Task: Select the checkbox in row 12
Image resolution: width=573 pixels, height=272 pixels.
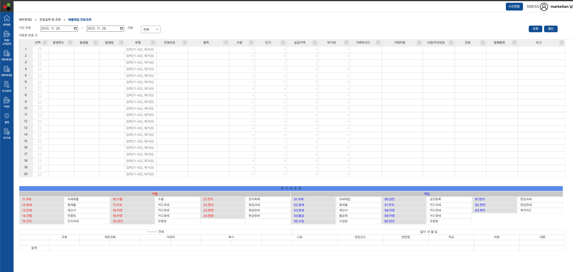Action: (x=40, y=122)
